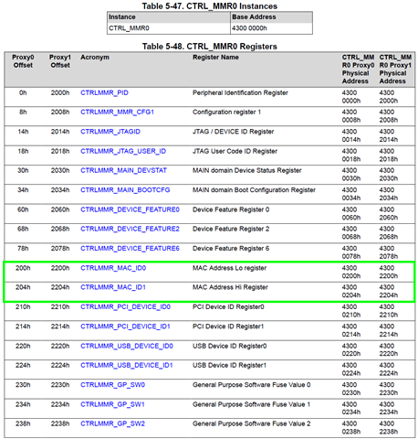Select the 'Proxy0 Offset' column header

pyautogui.click(x=23, y=61)
